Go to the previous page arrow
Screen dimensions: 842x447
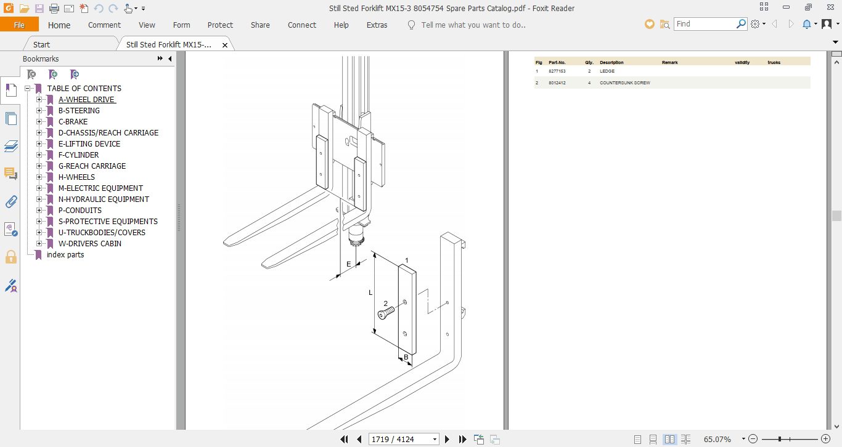tap(359, 439)
